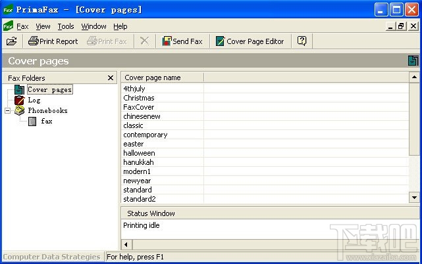Click the Send Fax toolbar button

(182, 41)
